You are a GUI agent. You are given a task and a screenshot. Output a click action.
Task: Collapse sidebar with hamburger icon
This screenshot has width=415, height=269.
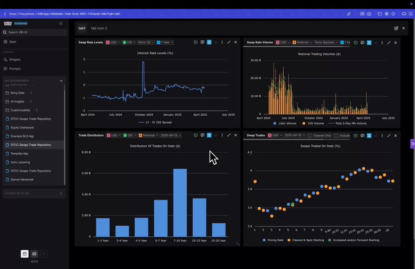[x=61, y=24]
